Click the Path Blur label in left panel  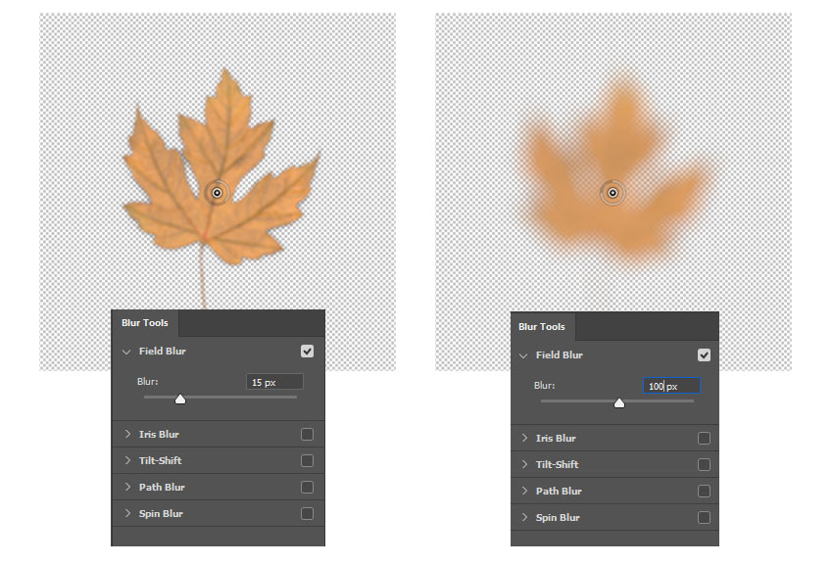(x=162, y=487)
